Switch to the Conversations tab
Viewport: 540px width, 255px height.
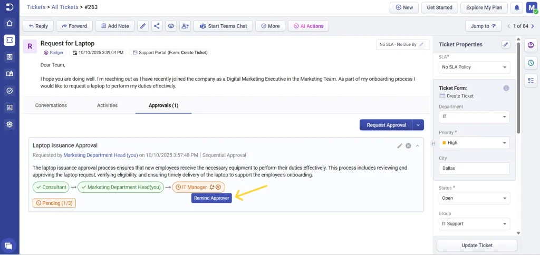click(x=51, y=105)
